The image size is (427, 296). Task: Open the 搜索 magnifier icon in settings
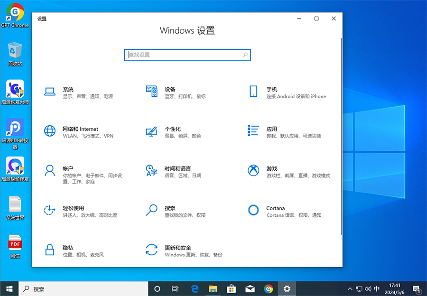[x=151, y=210]
